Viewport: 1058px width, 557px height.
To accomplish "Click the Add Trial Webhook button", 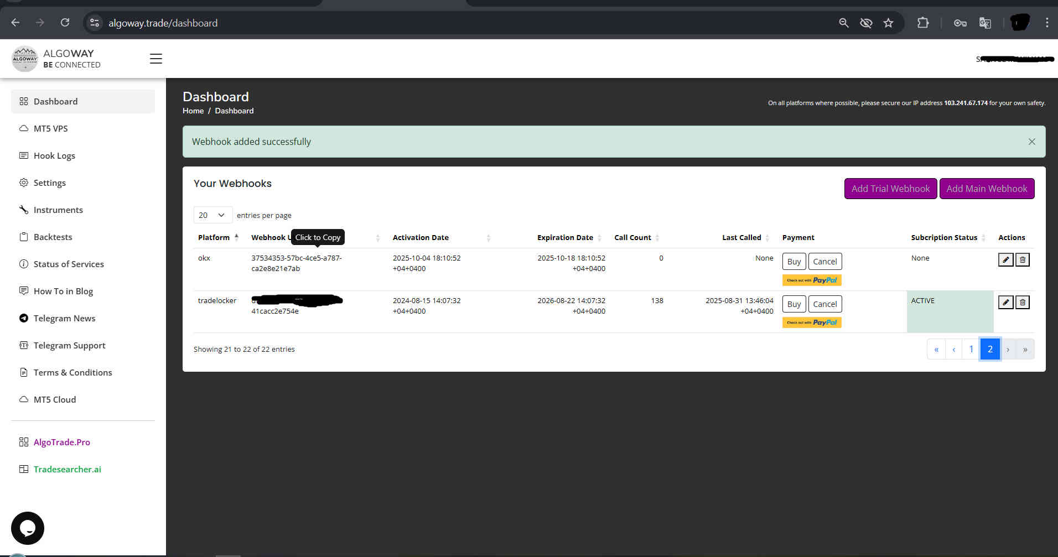I will point(890,189).
